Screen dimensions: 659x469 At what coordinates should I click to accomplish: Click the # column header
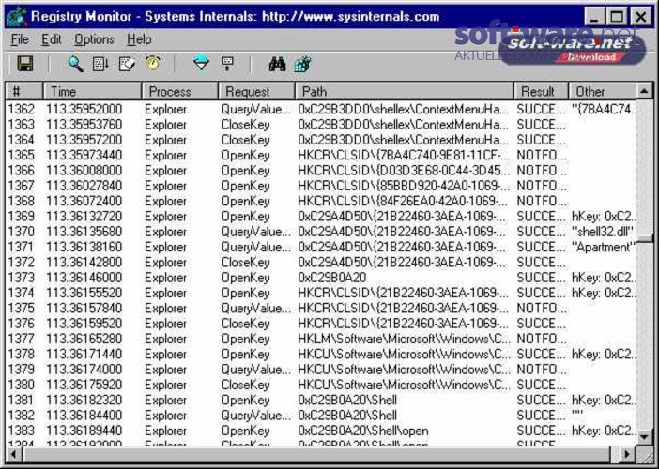(24, 91)
